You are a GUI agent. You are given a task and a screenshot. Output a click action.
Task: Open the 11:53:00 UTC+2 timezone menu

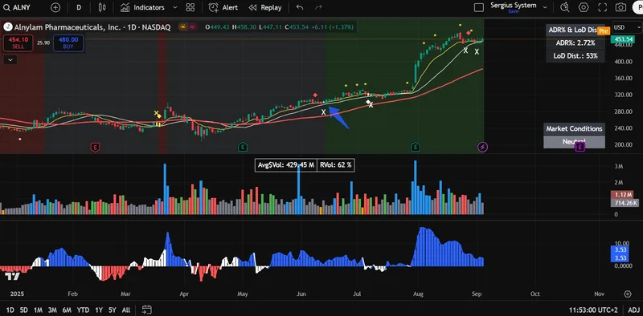coord(593,310)
